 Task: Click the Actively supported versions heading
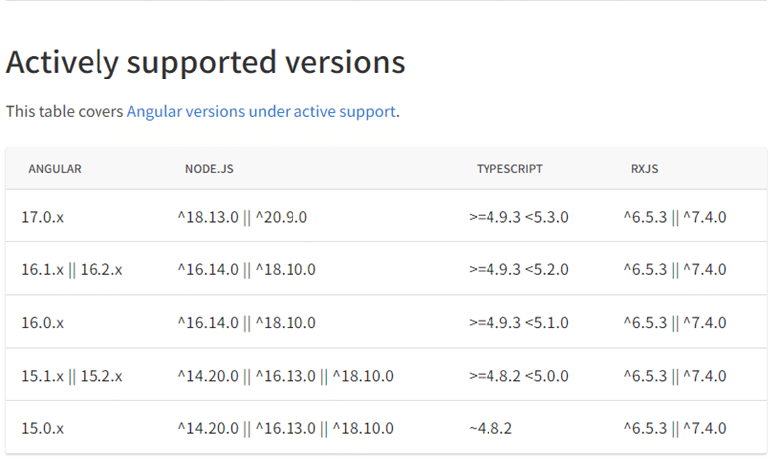tap(206, 62)
